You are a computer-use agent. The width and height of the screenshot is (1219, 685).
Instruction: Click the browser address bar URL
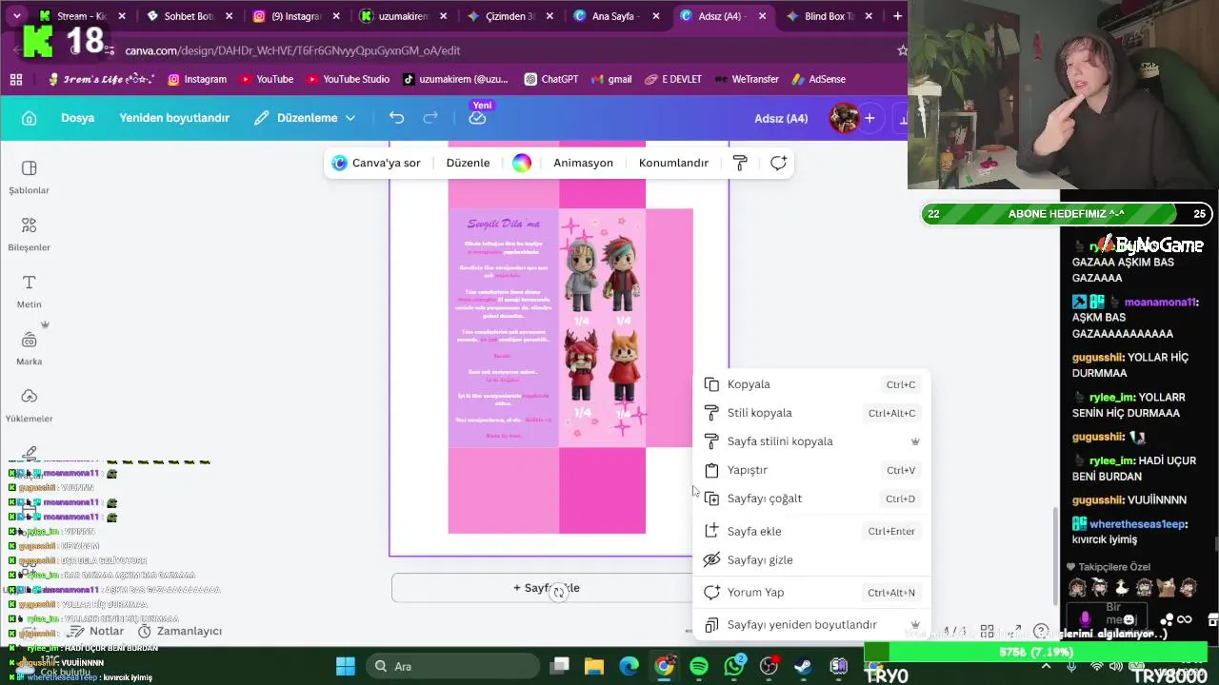click(x=292, y=50)
